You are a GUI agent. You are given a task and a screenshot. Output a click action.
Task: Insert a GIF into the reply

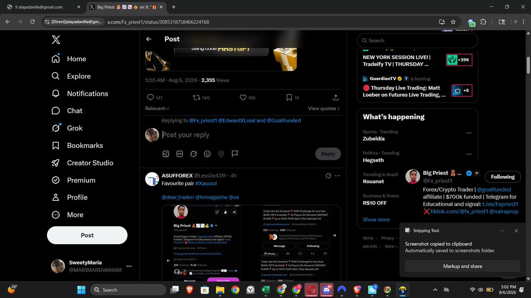pos(180,154)
